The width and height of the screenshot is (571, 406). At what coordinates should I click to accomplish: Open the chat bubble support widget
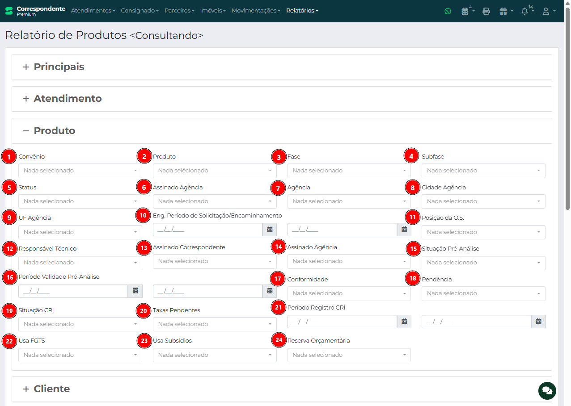pos(547,391)
